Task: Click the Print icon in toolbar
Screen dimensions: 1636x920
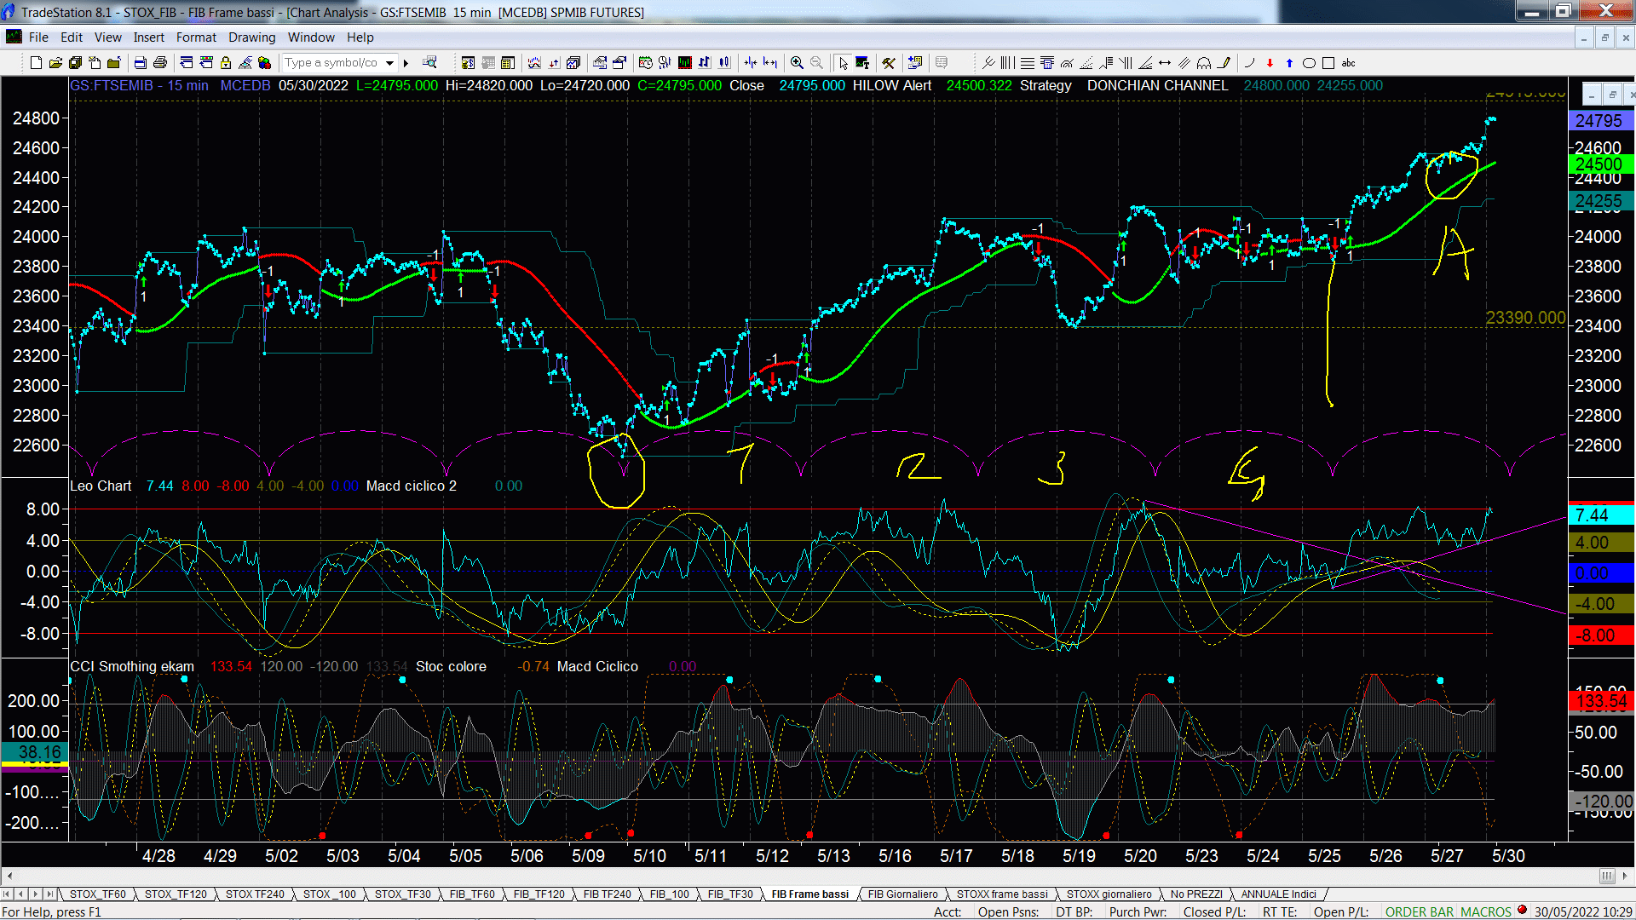Action: (159, 63)
